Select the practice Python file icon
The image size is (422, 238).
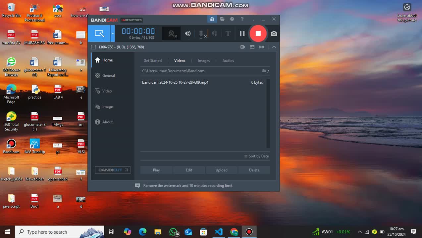[x=35, y=92]
